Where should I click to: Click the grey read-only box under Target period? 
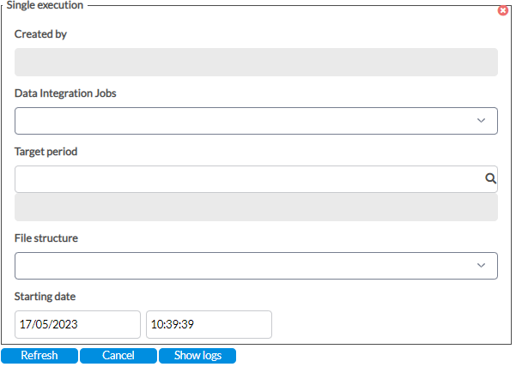pos(256,208)
